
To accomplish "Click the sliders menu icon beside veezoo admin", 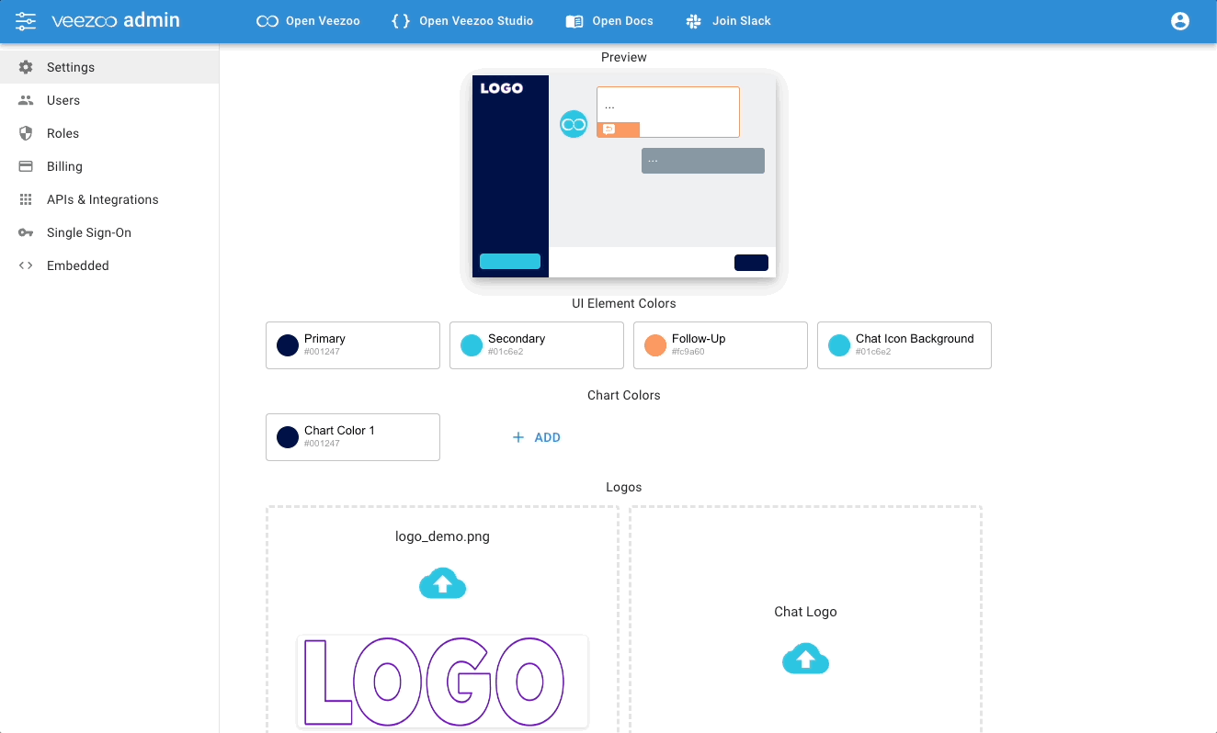I will click(26, 20).
